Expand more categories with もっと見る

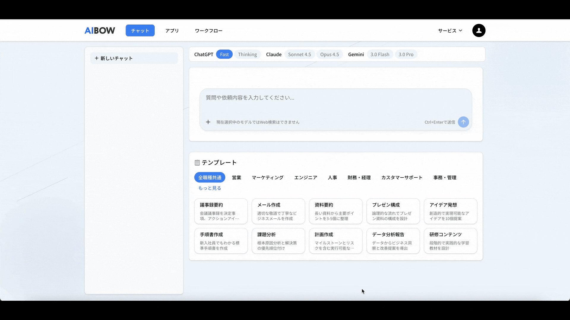pos(210,188)
